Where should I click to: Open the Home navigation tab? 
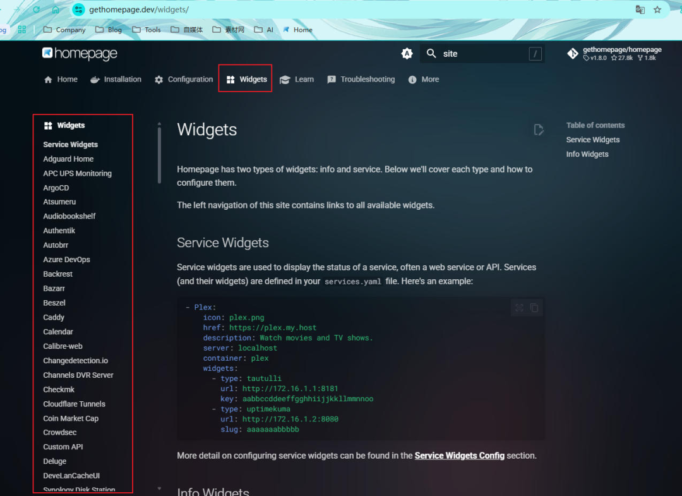(61, 79)
